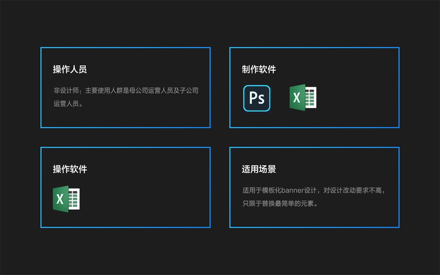Click the Excel icon under 制作软件
The image size is (440, 275).
click(x=303, y=97)
